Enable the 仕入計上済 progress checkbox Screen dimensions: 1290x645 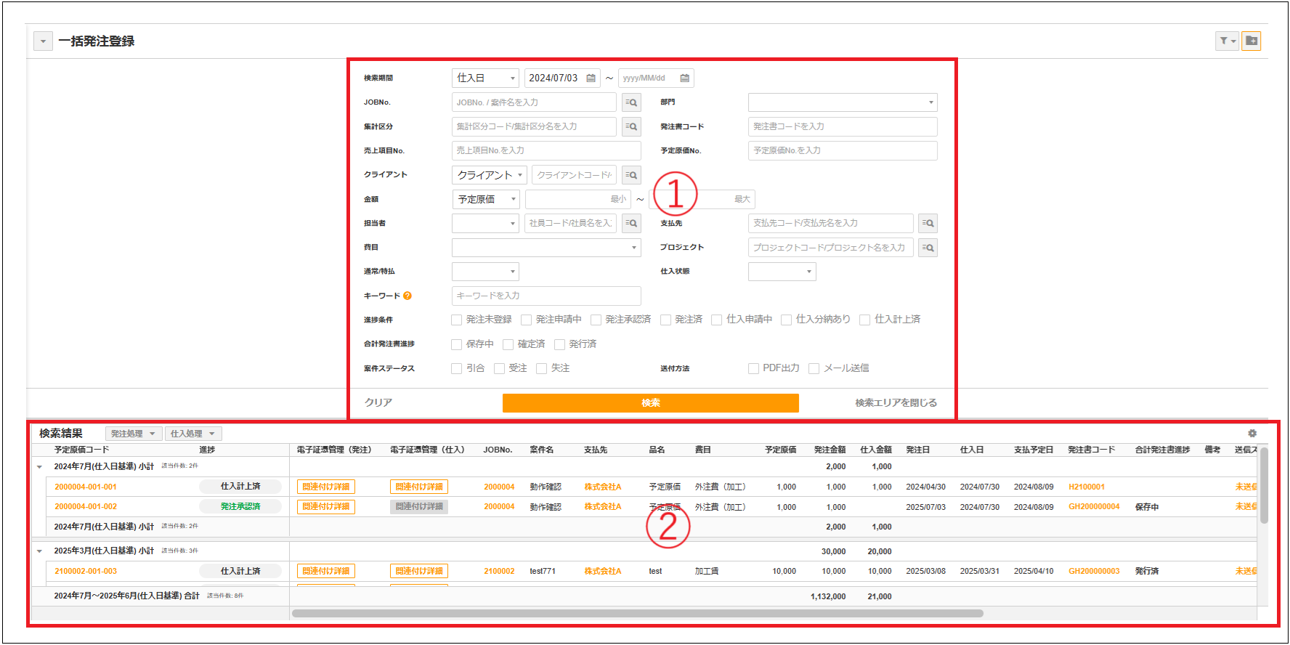865,320
